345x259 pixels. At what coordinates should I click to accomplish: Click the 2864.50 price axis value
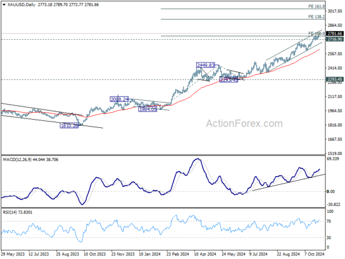click(x=335, y=25)
